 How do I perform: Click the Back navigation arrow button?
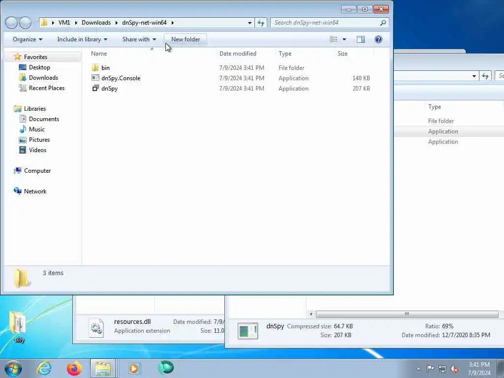(x=12, y=23)
